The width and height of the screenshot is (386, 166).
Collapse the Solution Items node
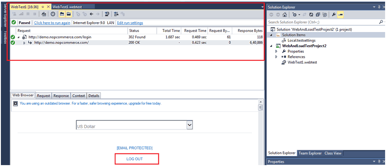271,35
